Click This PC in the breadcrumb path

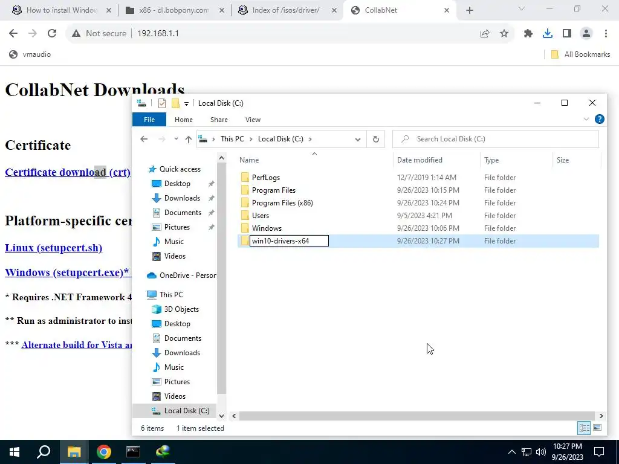[232, 139]
